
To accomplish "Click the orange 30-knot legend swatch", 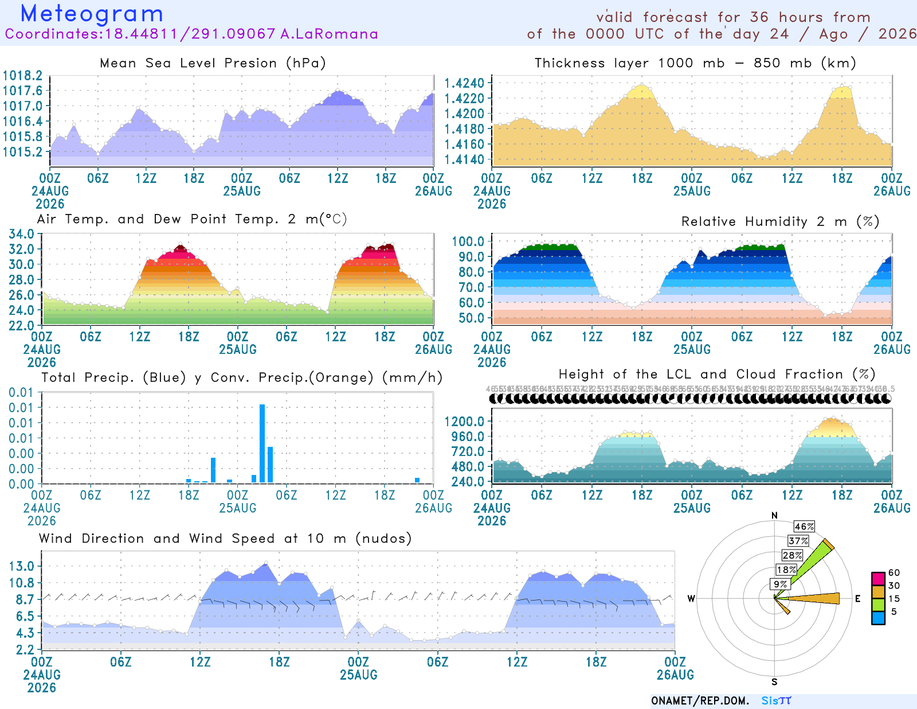I will click(878, 591).
